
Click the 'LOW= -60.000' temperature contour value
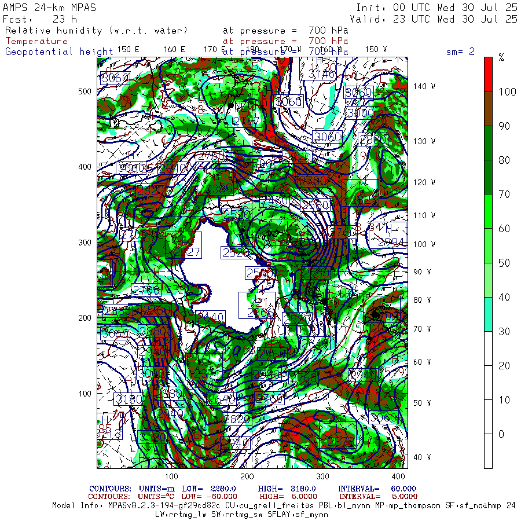click(x=209, y=497)
